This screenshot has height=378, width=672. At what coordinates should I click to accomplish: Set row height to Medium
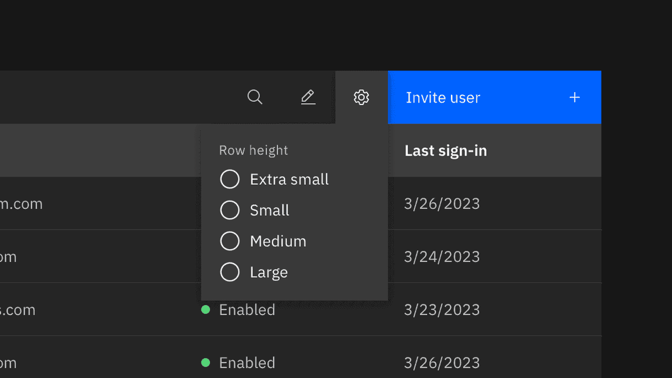coord(230,241)
